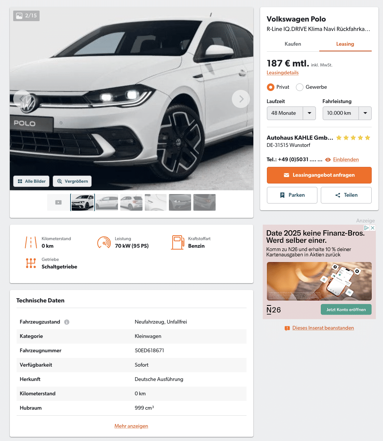Viewport: 383px width, 441px height.
Task: Click the five-star dealer rating
Action: click(353, 138)
